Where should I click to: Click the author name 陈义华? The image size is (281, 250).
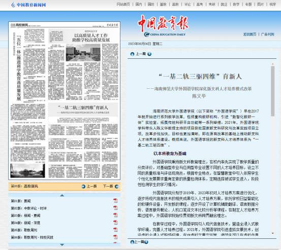(199, 96)
